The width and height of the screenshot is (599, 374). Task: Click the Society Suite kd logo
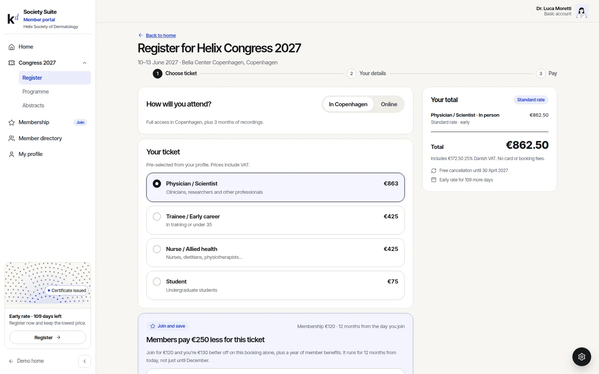point(13,19)
